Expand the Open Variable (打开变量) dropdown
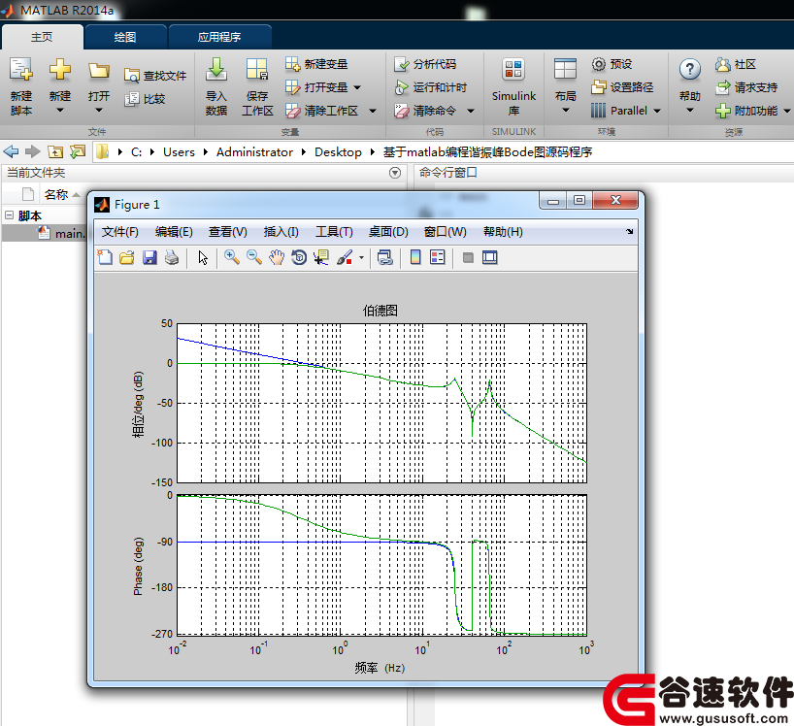The image size is (794, 726). pos(357,87)
